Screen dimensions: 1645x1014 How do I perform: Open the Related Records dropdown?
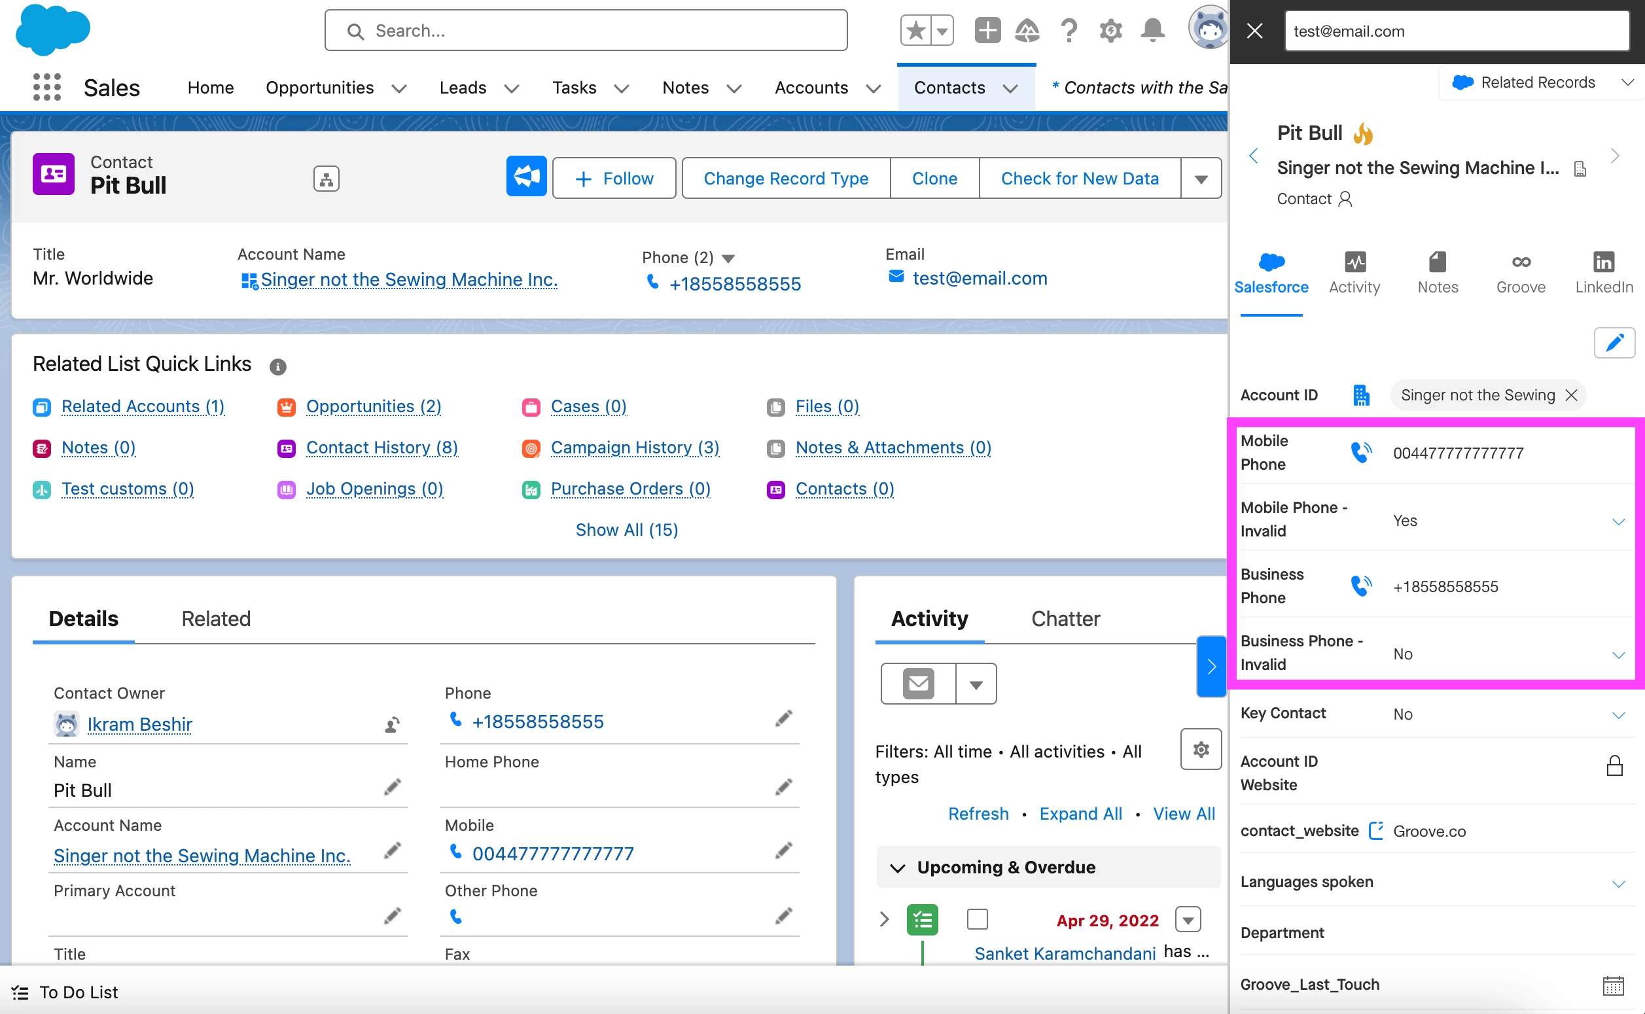pos(1541,82)
